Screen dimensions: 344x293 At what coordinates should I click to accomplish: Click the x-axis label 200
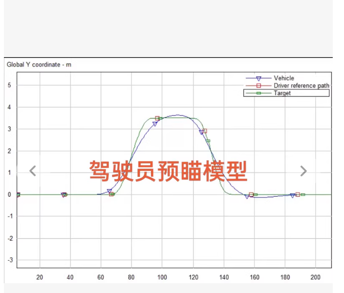click(316, 277)
